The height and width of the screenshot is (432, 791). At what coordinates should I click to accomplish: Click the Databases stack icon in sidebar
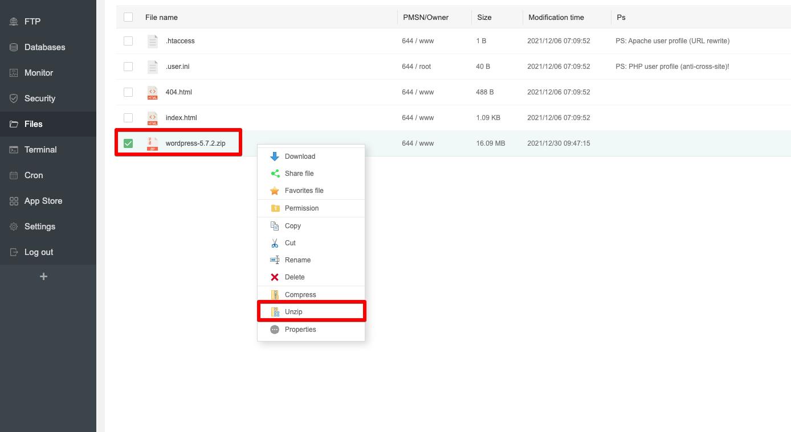pyautogui.click(x=14, y=47)
